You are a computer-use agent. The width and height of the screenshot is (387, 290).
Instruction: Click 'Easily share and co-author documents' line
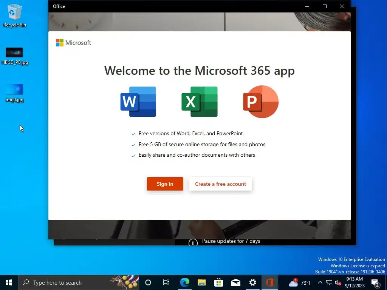click(197, 155)
